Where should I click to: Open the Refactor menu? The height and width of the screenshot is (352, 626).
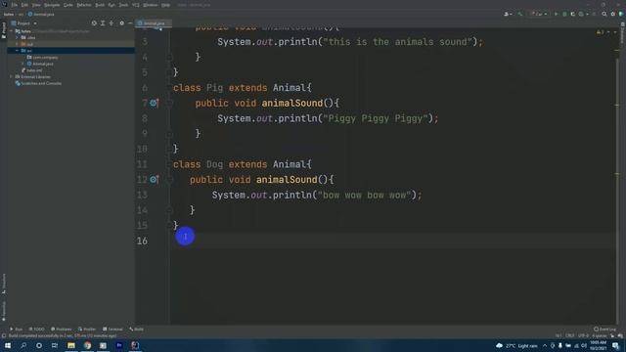pos(84,5)
